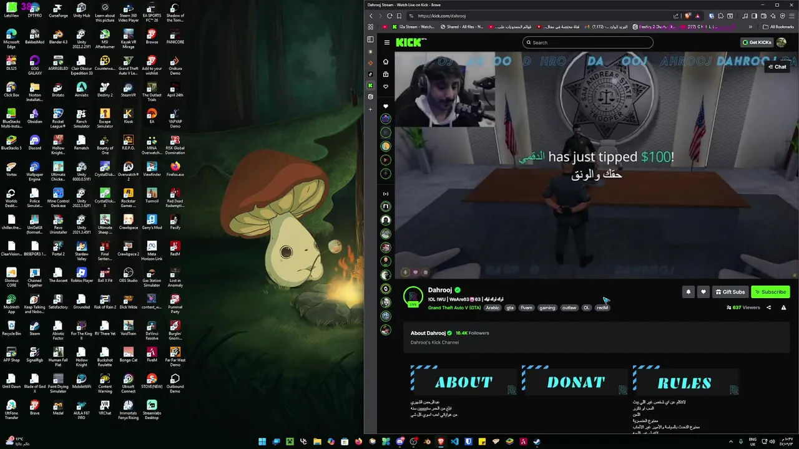Open Brave main menu button

pyautogui.click(x=792, y=16)
